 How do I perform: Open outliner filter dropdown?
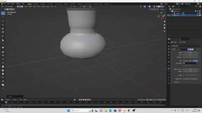[x=197, y=6]
